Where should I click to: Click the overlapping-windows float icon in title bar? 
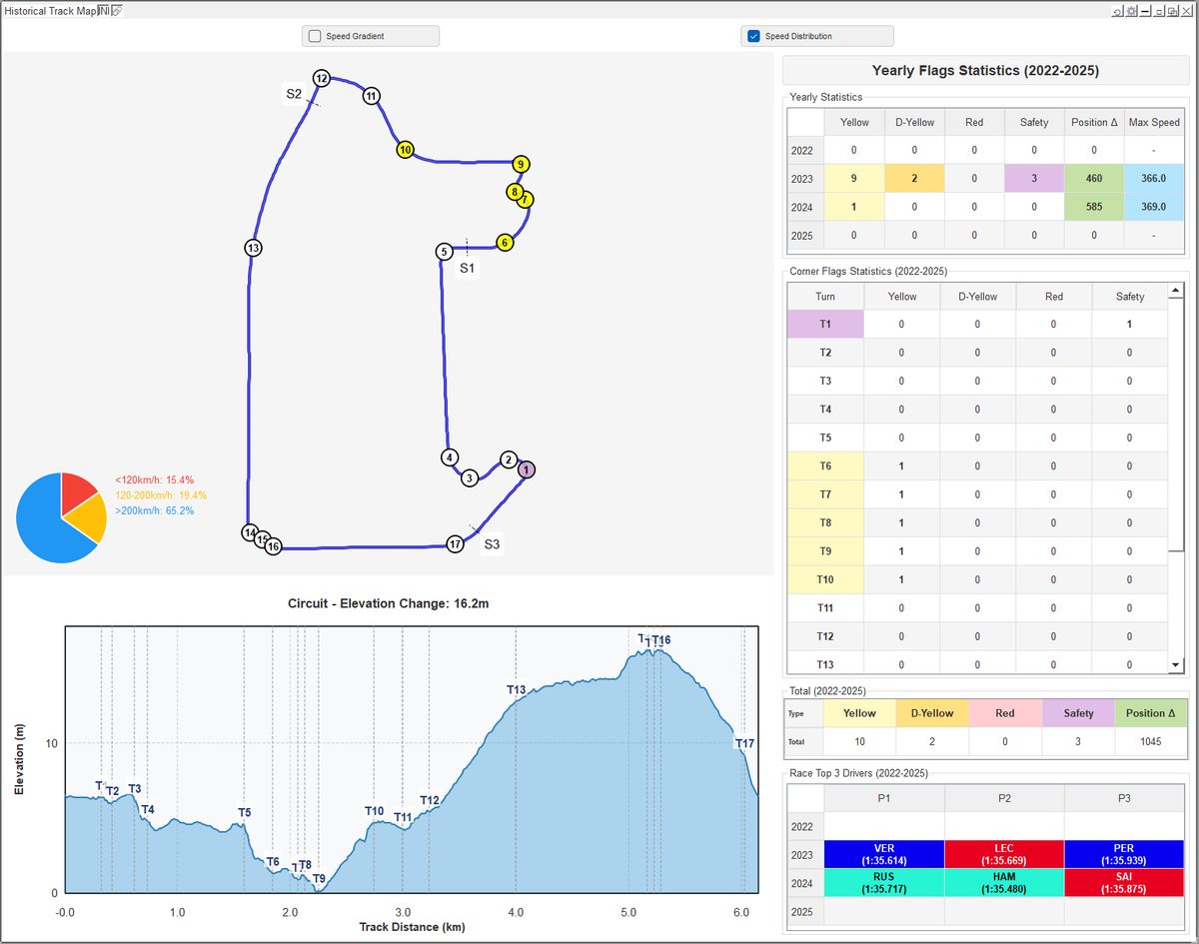pos(1173,11)
